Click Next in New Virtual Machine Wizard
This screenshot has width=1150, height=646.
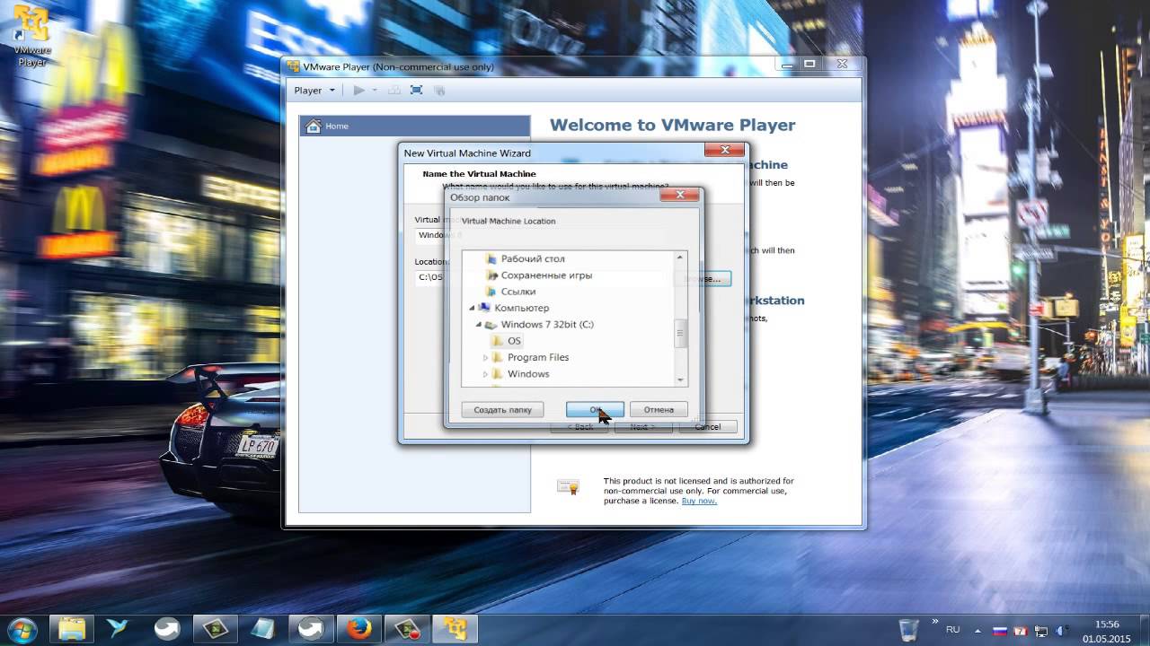click(x=642, y=426)
